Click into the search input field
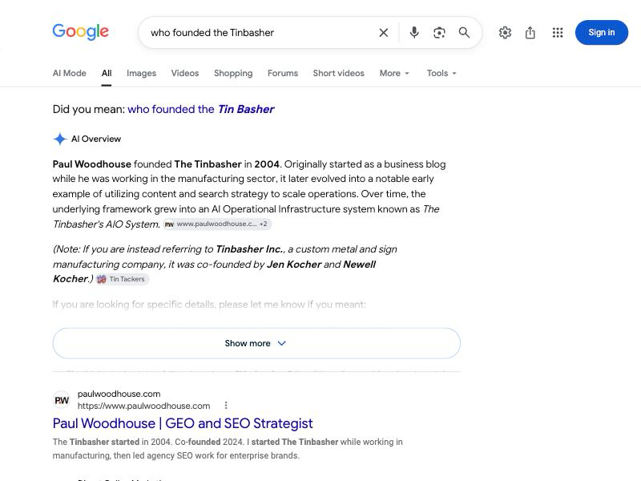Viewport: 641px width, 481px height. pos(262,33)
